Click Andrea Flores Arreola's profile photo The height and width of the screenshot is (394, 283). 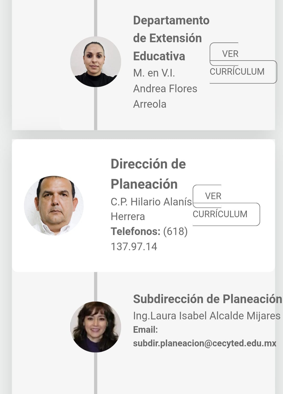coord(96,62)
